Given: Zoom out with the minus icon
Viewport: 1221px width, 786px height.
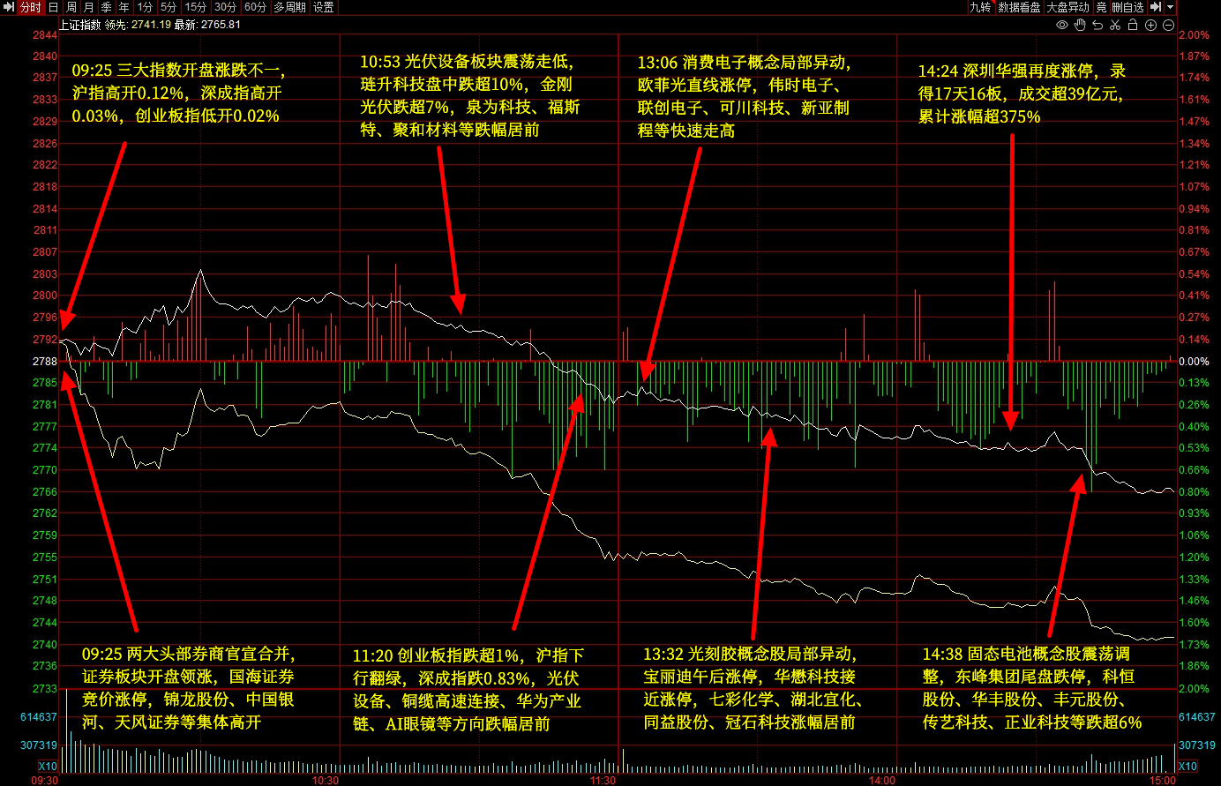Looking at the screenshot, I should click(x=1168, y=25).
